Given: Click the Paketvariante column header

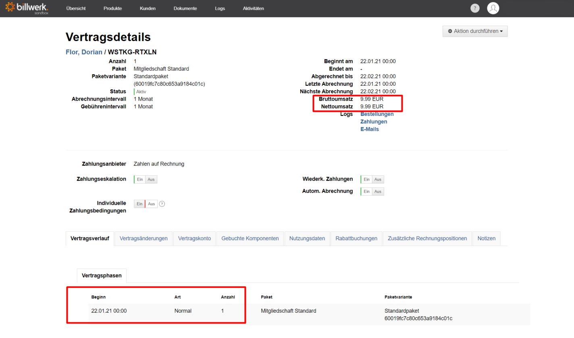Looking at the screenshot, I should point(398,297).
